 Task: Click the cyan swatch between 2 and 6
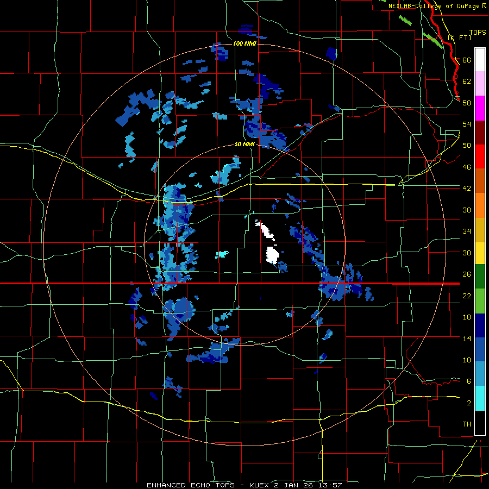coord(480,398)
